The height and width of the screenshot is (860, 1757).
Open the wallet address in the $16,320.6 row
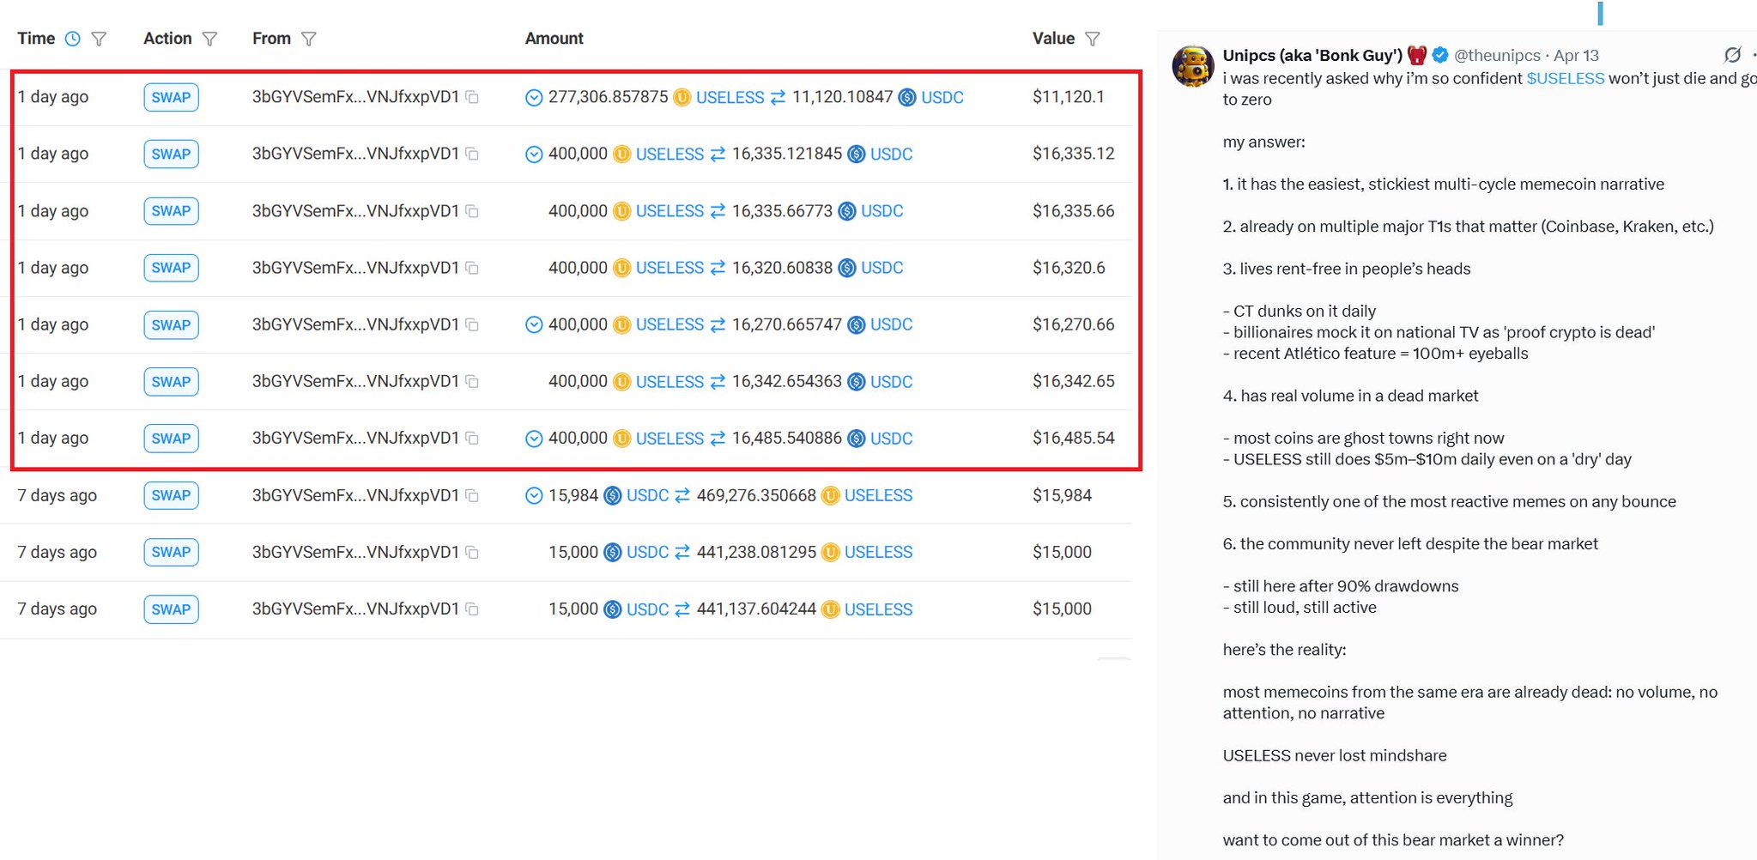[x=355, y=268]
